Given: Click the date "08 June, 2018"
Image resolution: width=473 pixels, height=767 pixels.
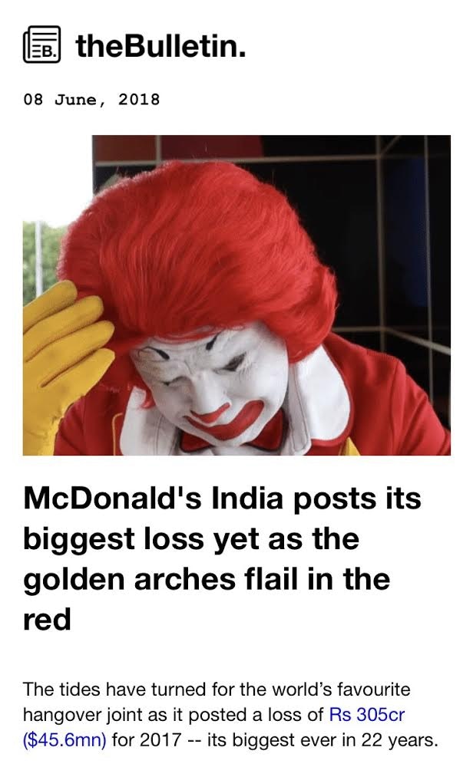Looking at the screenshot, I should coord(91,99).
